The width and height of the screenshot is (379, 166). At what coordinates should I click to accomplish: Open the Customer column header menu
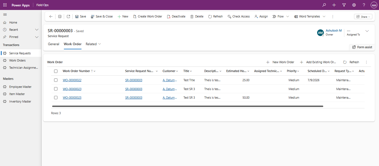tap(170, 71)
